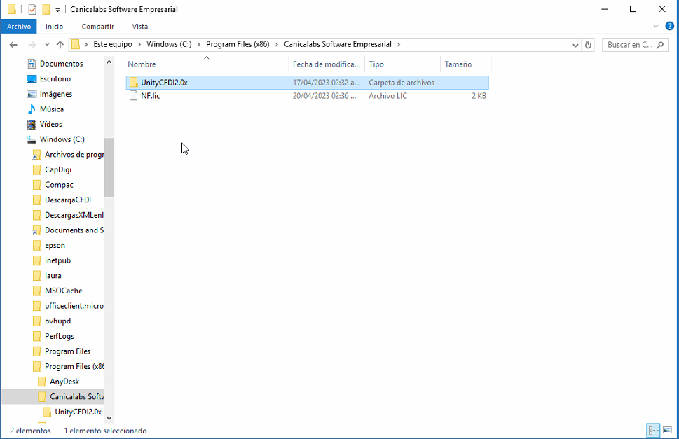Click navigation pane scroll down arrow
679x439 pixels.
pos(109,418)
